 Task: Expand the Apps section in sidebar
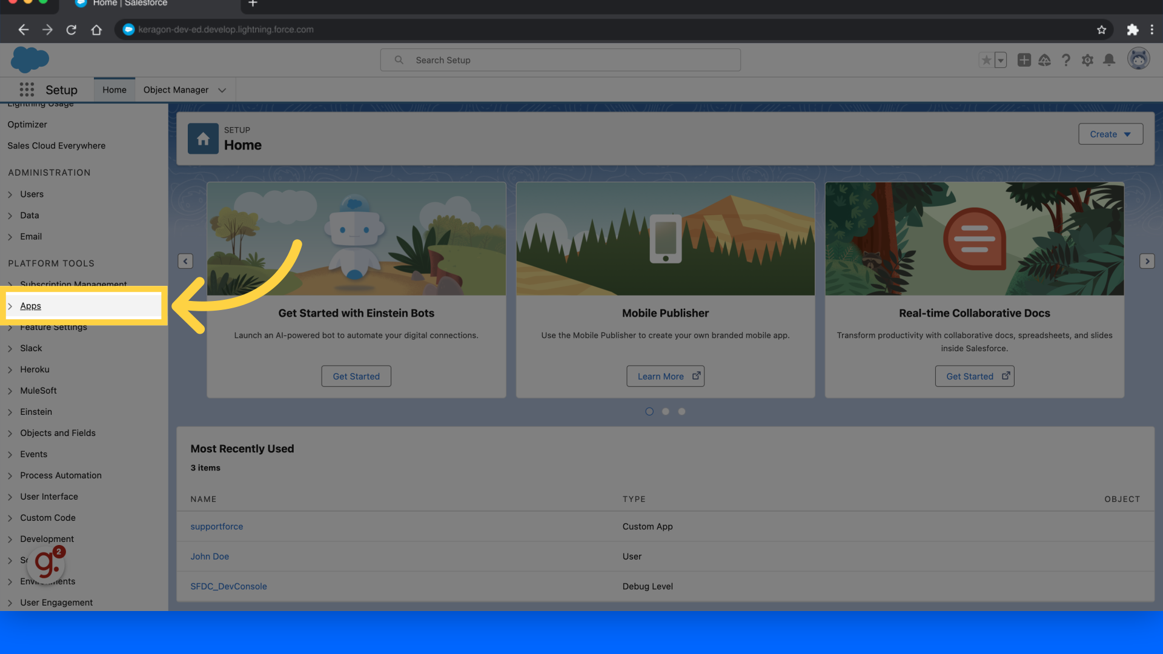10,306
